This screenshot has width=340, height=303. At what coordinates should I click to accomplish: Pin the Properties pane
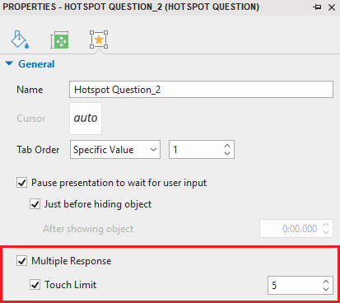coord(317,7)
